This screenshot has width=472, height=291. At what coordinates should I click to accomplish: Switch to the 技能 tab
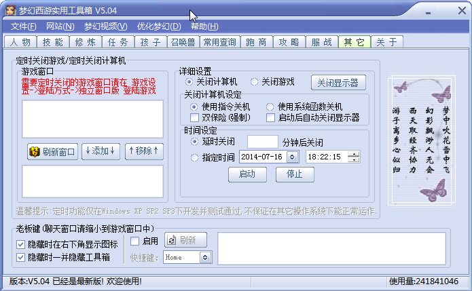click(x=53, y=42)
